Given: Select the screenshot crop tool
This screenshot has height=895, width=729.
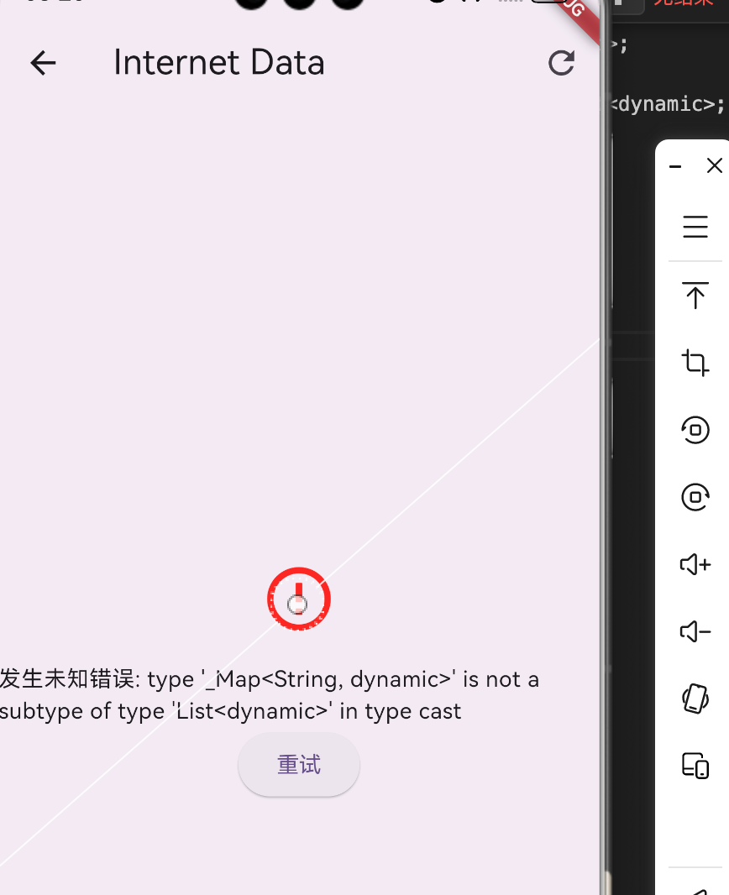Looking at the screenshot, I should [695, 364].
